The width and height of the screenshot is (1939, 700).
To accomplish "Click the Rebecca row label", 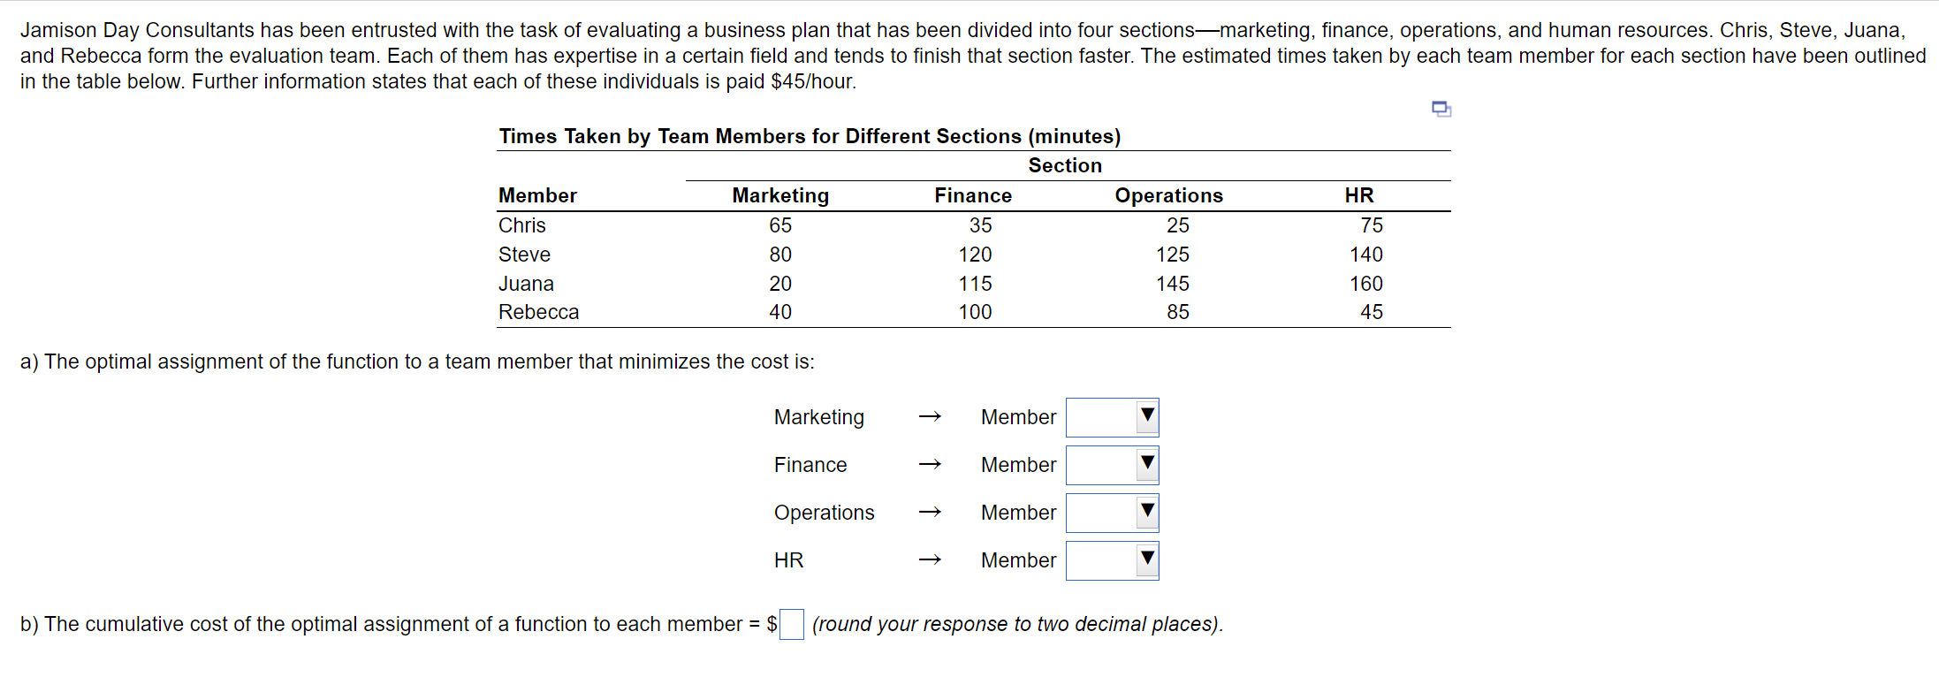I will (x=538, y=312).
